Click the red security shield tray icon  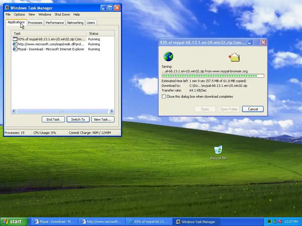click(280, 222)
